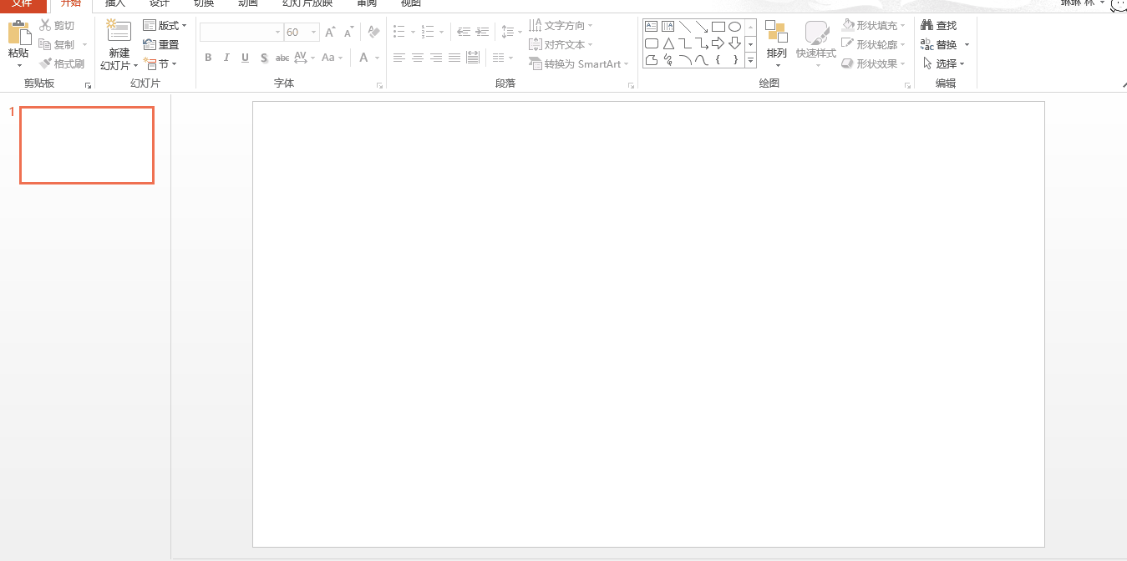Toggle Center paragraph alignment
The height and width of the screenshot is (561, 1127).
pos(418,58)
